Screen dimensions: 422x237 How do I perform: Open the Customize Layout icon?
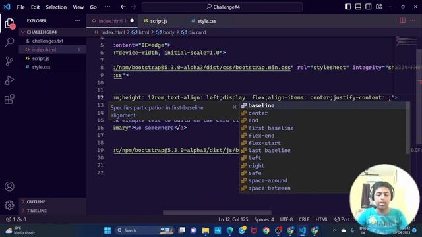click(x=379, y=7)
